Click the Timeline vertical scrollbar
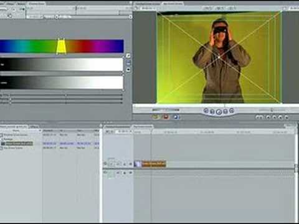299x224 pixels. click(x=297, y=168)
